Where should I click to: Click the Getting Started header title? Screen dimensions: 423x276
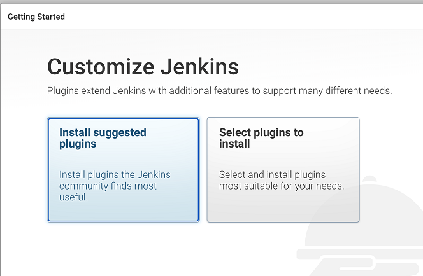point(36,17)
